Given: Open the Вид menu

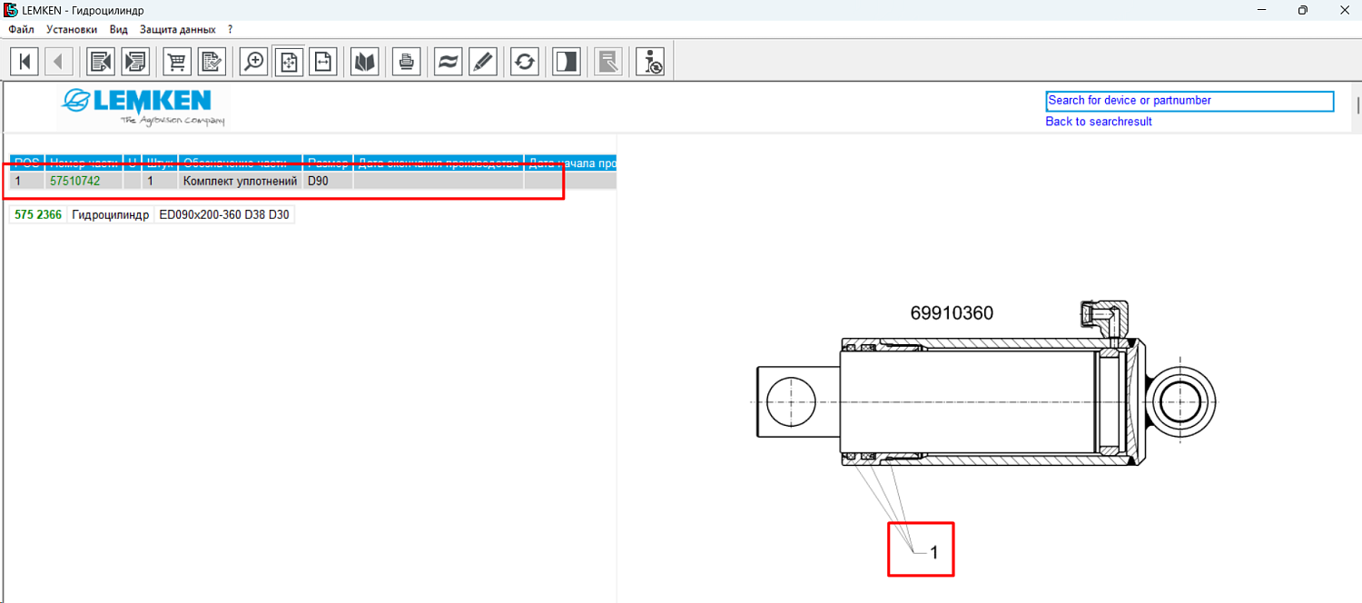Looking at the screenshot, I should (x=118, y=29).
